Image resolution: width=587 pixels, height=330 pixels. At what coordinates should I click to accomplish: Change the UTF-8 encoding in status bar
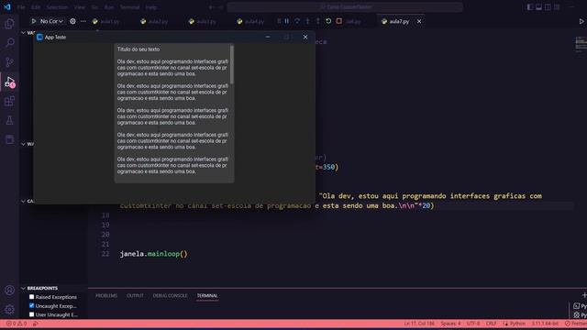pos(473,324)
